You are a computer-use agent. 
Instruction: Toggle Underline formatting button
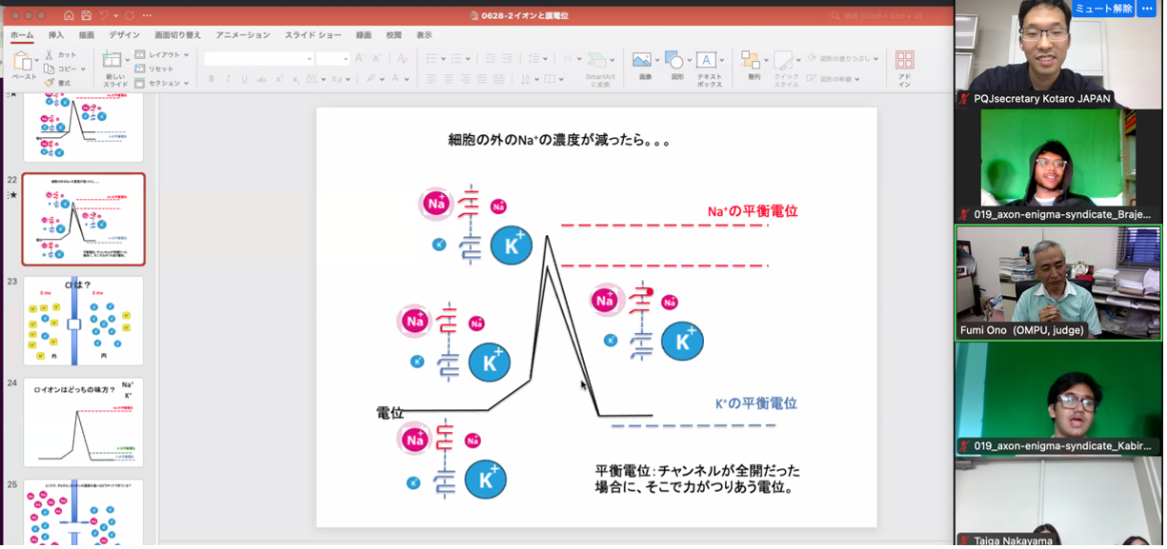[244, 79]
